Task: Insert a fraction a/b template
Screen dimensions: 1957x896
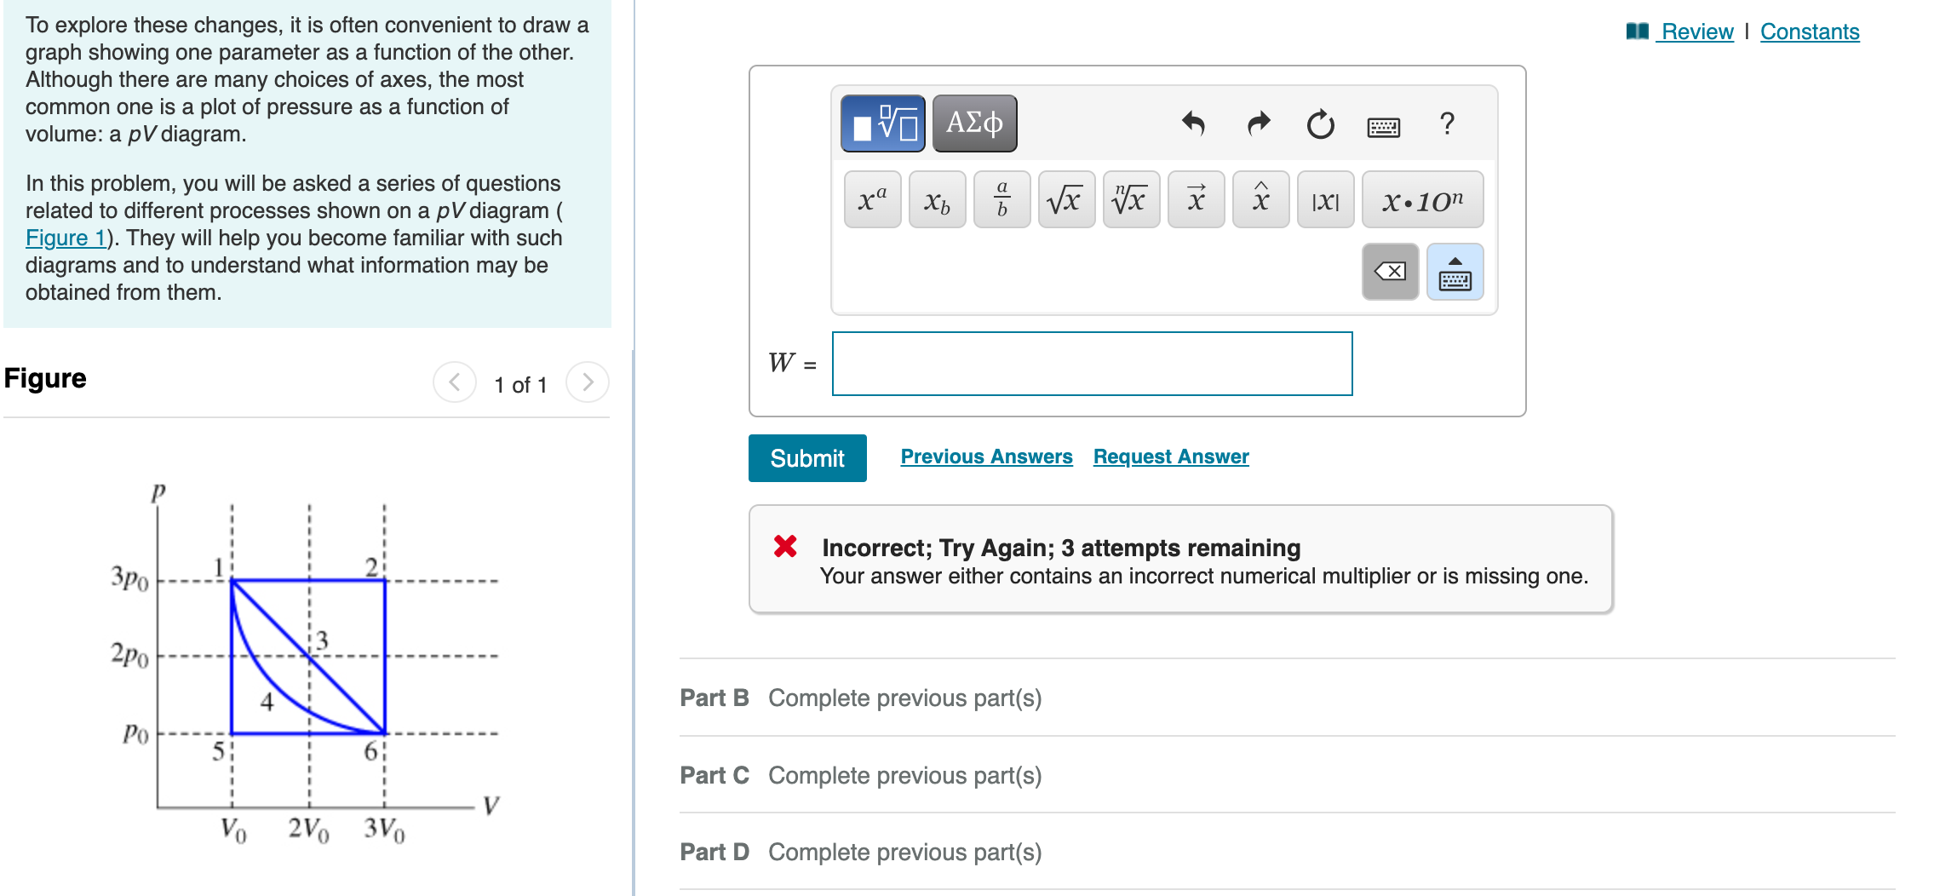Action: click(x=1001, y=199)
